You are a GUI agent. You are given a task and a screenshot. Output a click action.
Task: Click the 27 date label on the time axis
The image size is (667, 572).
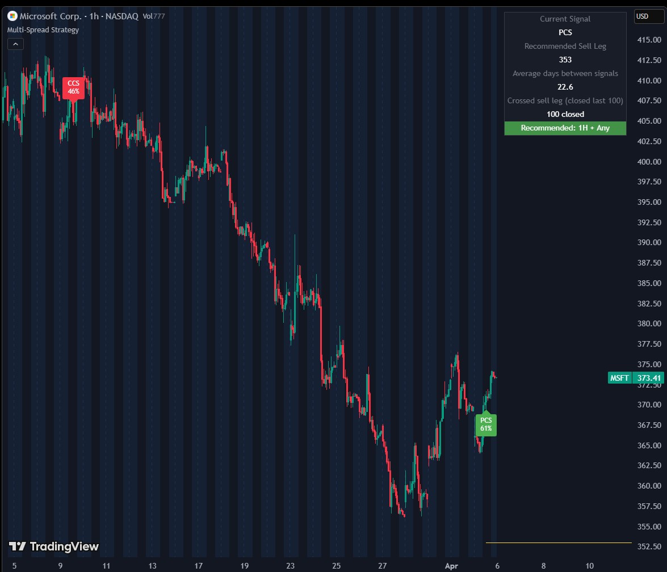click(x=383, y=566)
